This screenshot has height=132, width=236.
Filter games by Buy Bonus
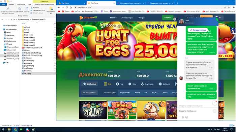(x=147, y=84)
